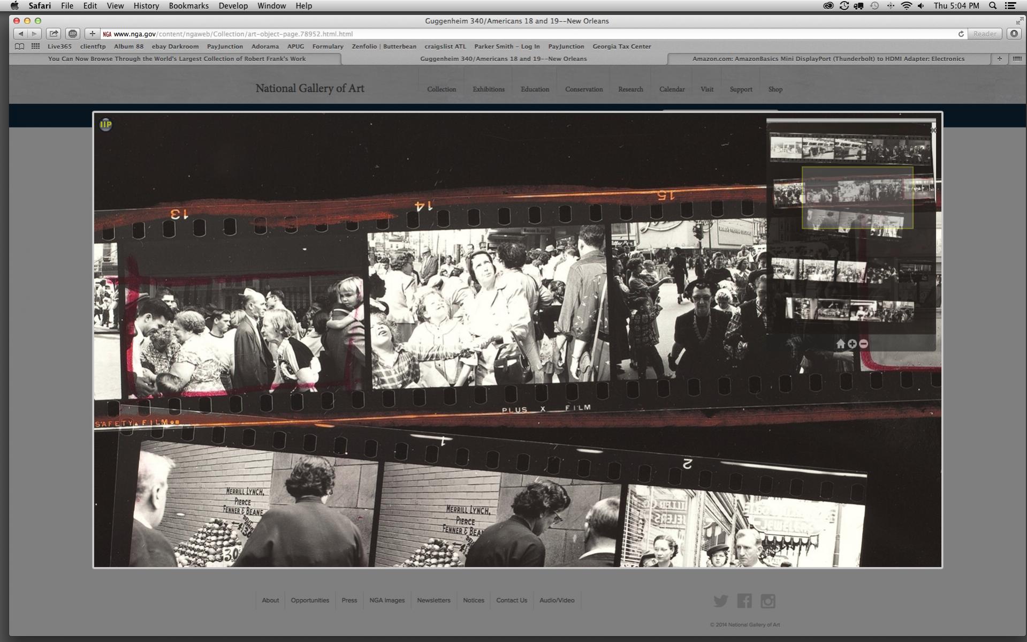Open the NGA Images footer link
Screen dimensions: 1027x642
tap(387, 600)
